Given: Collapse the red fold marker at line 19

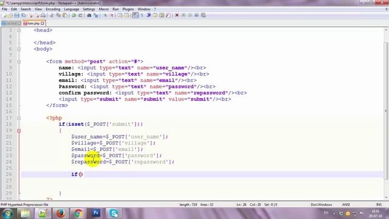Looking at the screenshot, I should point(19,131).
